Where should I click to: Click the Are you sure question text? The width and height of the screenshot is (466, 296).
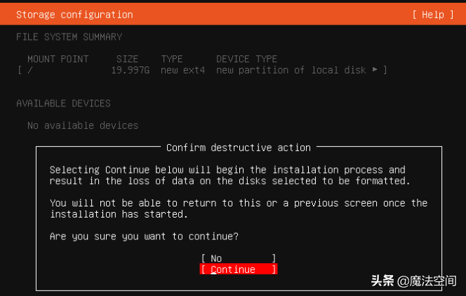(144, 236)
